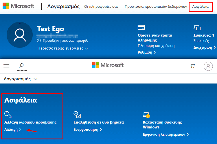Expand Περισσότερες ενέργειες dropdown
This screenshot has height=144, width=217.
click(x=63, y=48)
